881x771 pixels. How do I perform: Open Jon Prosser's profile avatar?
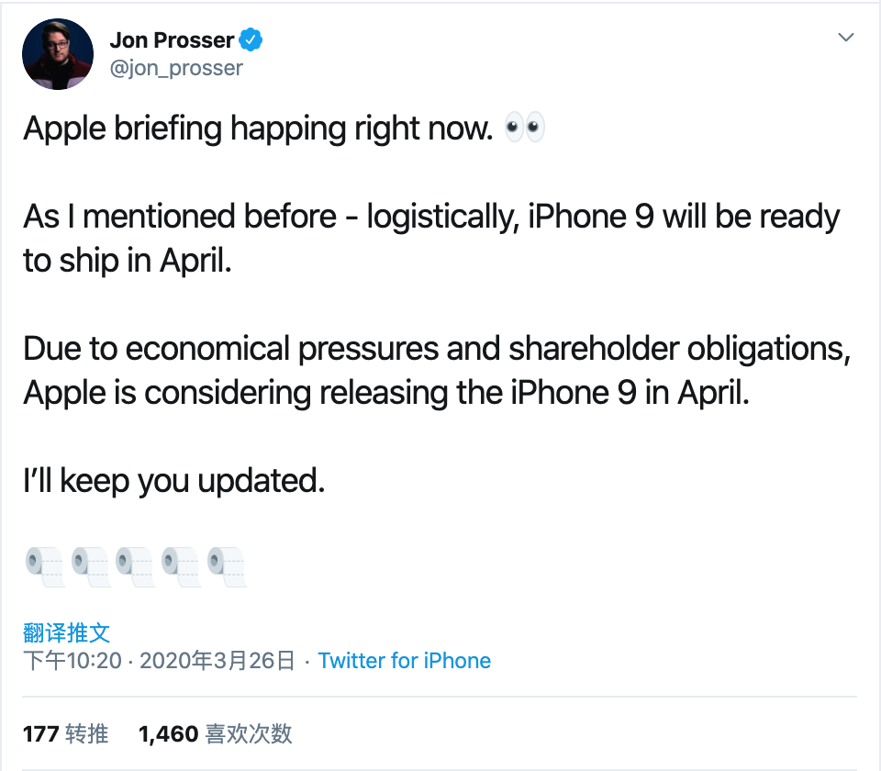point(57,53)
